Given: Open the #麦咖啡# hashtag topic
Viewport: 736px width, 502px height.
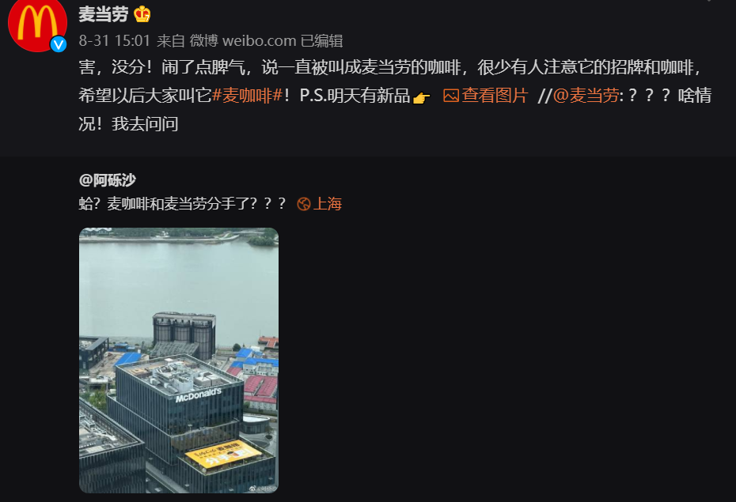Looking at the screenshot, I should click(248, 96).
